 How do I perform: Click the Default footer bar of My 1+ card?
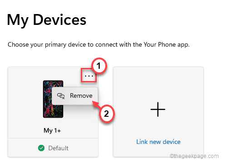pos(53,148)
